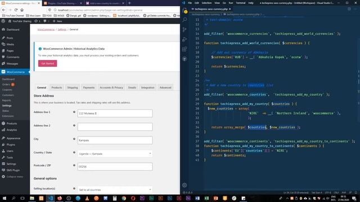The height and width of the screenshot is (202, 360).
Task: Open VS Code Extensions view
Action: click(184, 49)
